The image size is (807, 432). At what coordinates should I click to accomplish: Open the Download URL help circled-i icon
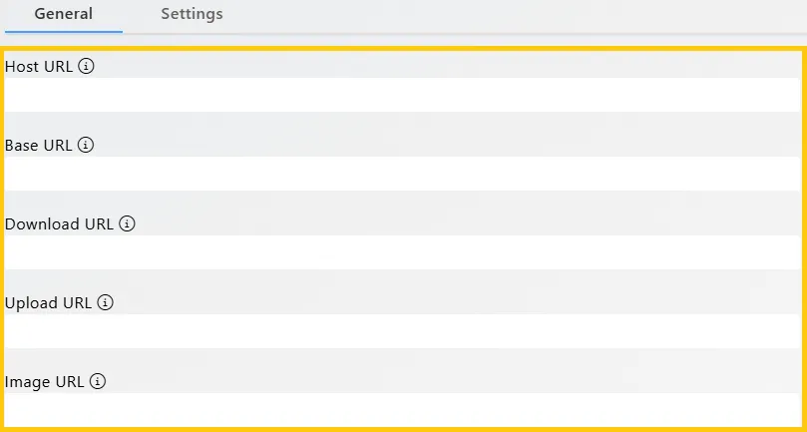click(127, 223)
